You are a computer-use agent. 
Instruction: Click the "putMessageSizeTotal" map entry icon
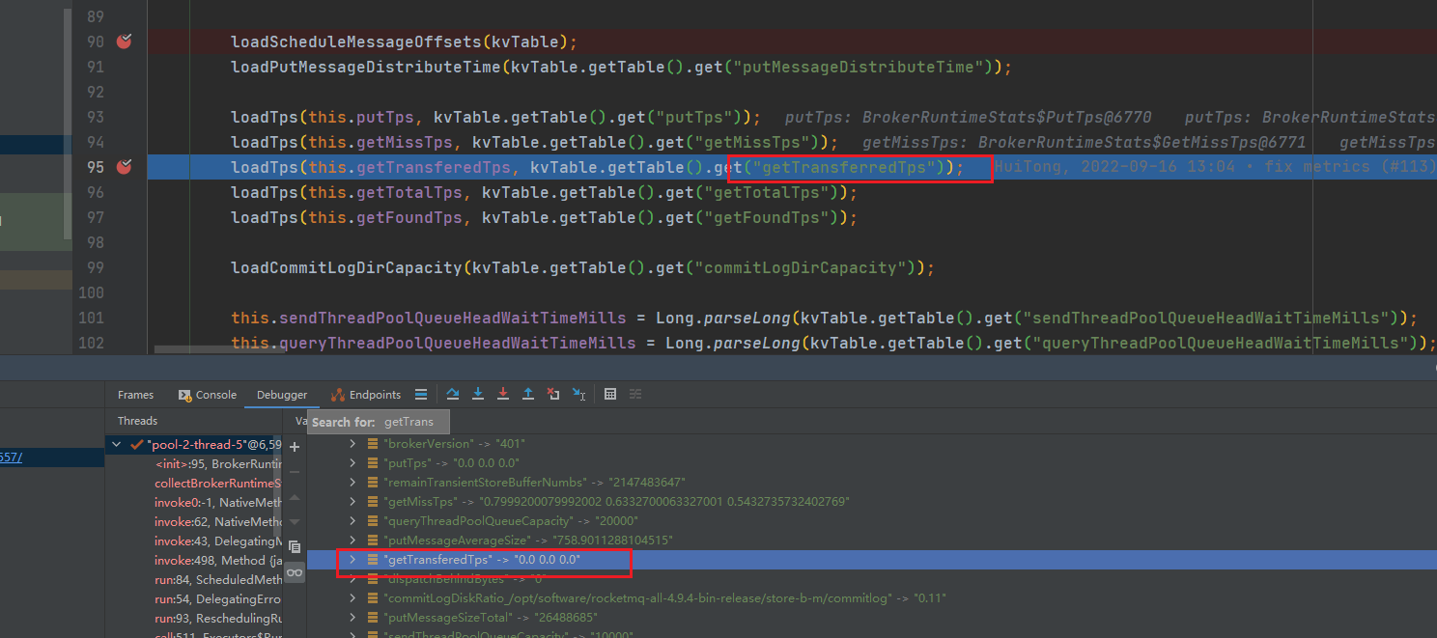tap(372, 618)
